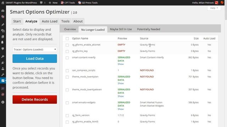This screenshot has height=127, width=227.
Task: Open the Media sidebar icon
Action: [x=3, y=31]
